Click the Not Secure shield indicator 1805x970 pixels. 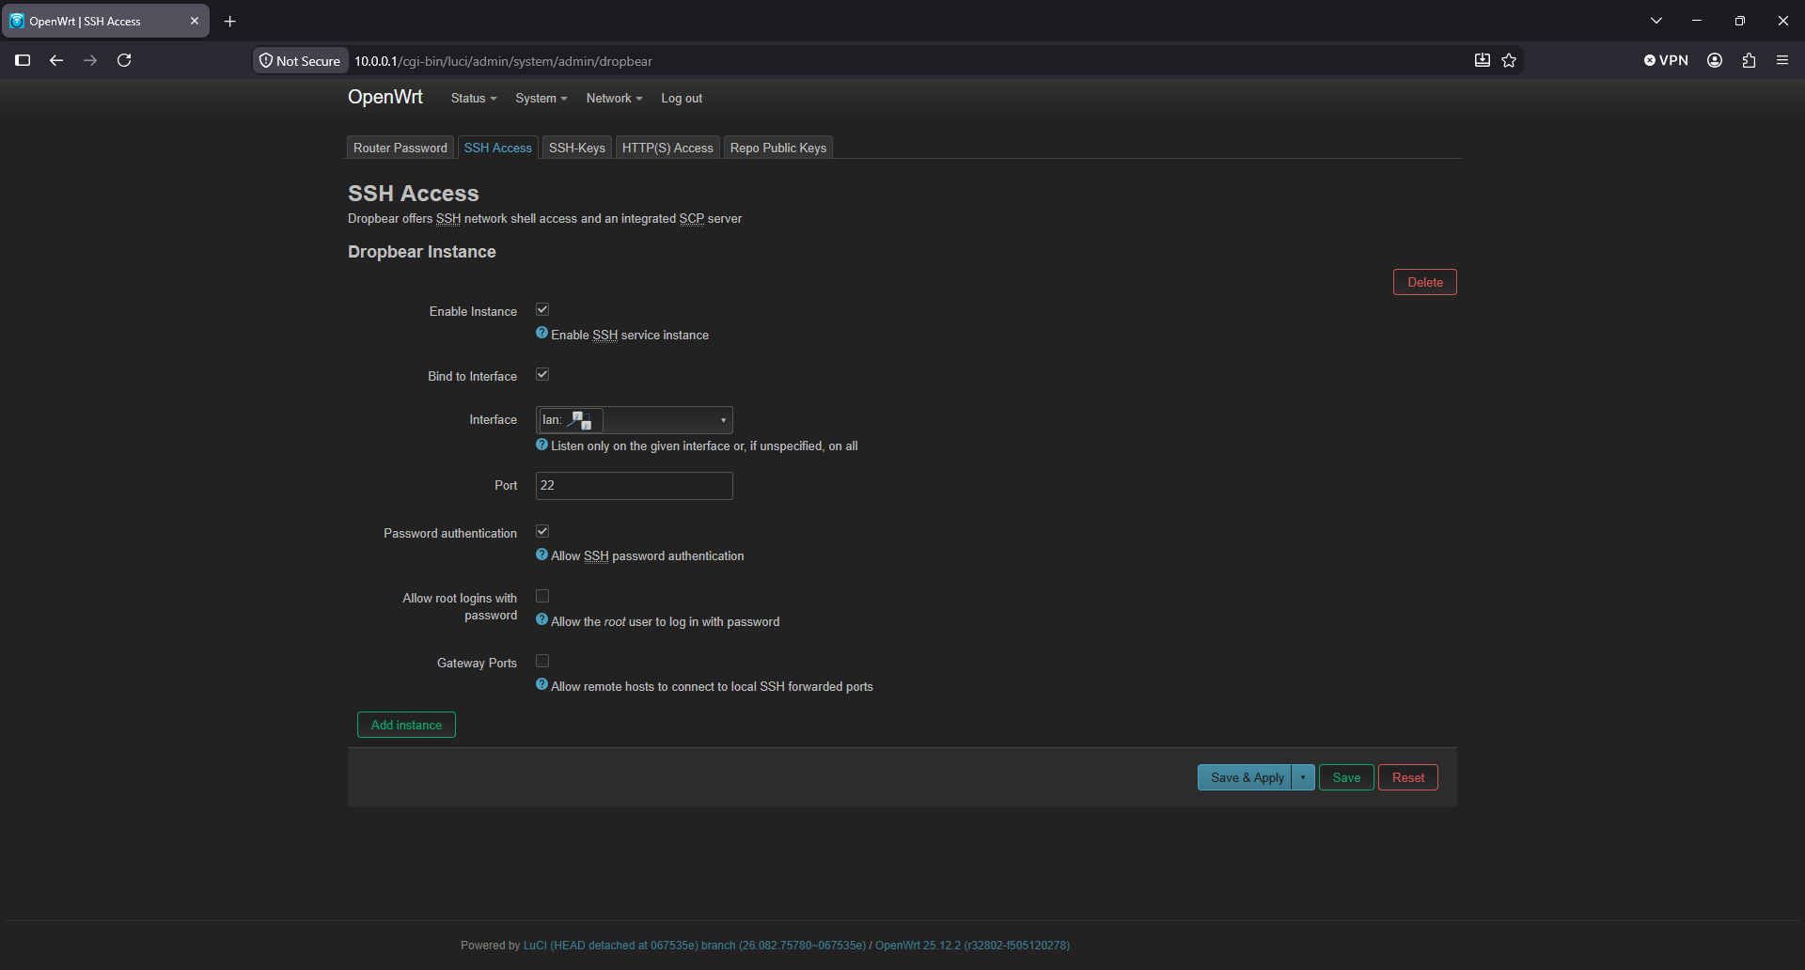[300, 60]
